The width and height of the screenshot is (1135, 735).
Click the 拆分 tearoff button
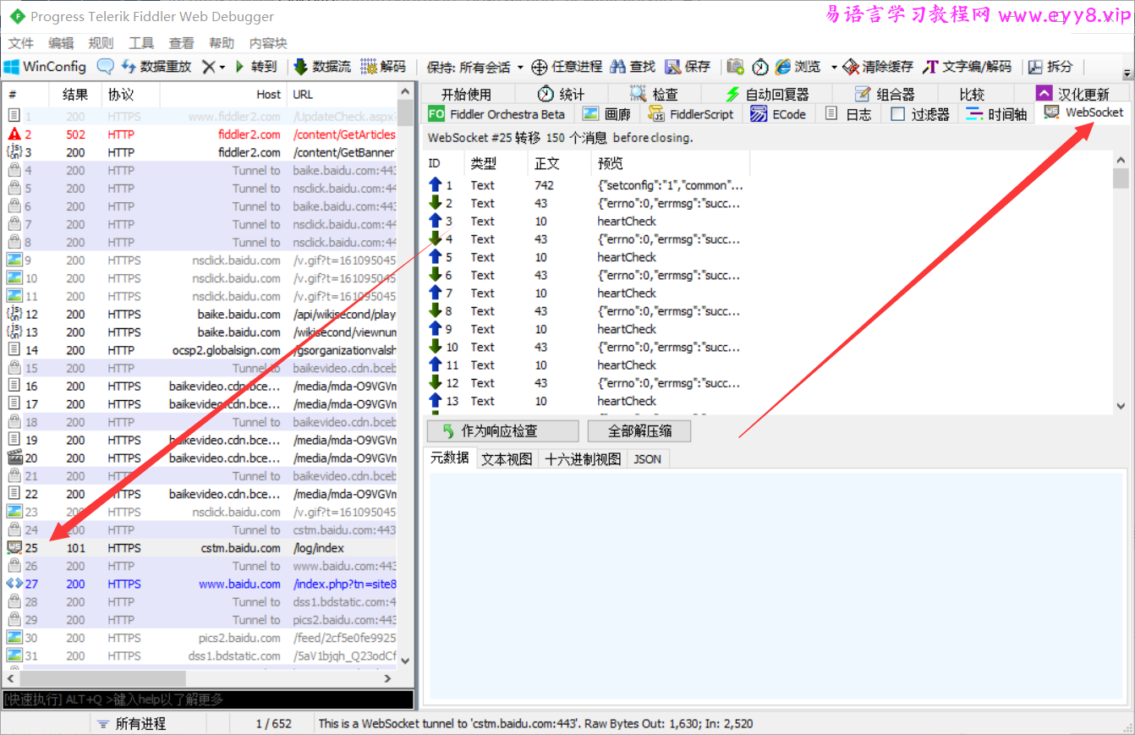pyautogui.click(x=1050, y=67)
